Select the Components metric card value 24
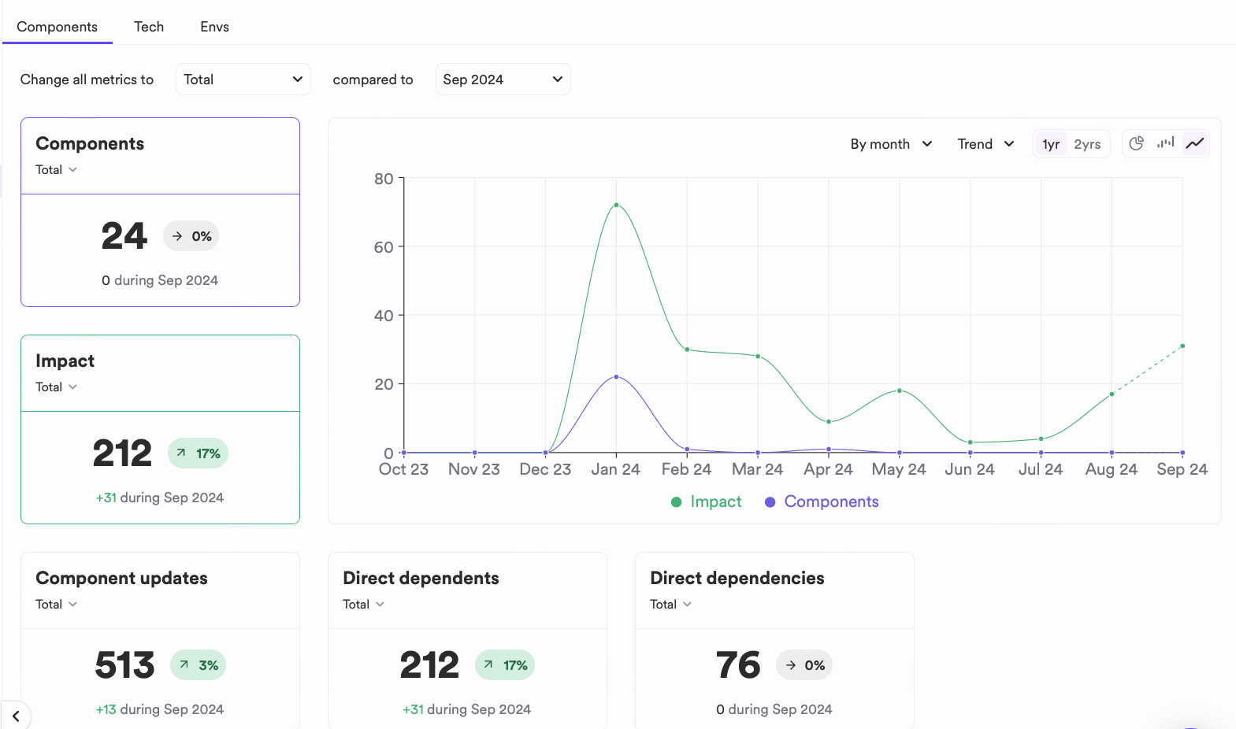Screen dimensions: 1236x729 point(124,236)
